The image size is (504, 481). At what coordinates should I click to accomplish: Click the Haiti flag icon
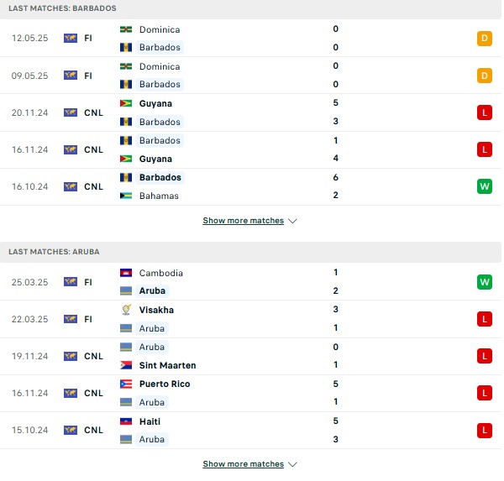[126, 421]
